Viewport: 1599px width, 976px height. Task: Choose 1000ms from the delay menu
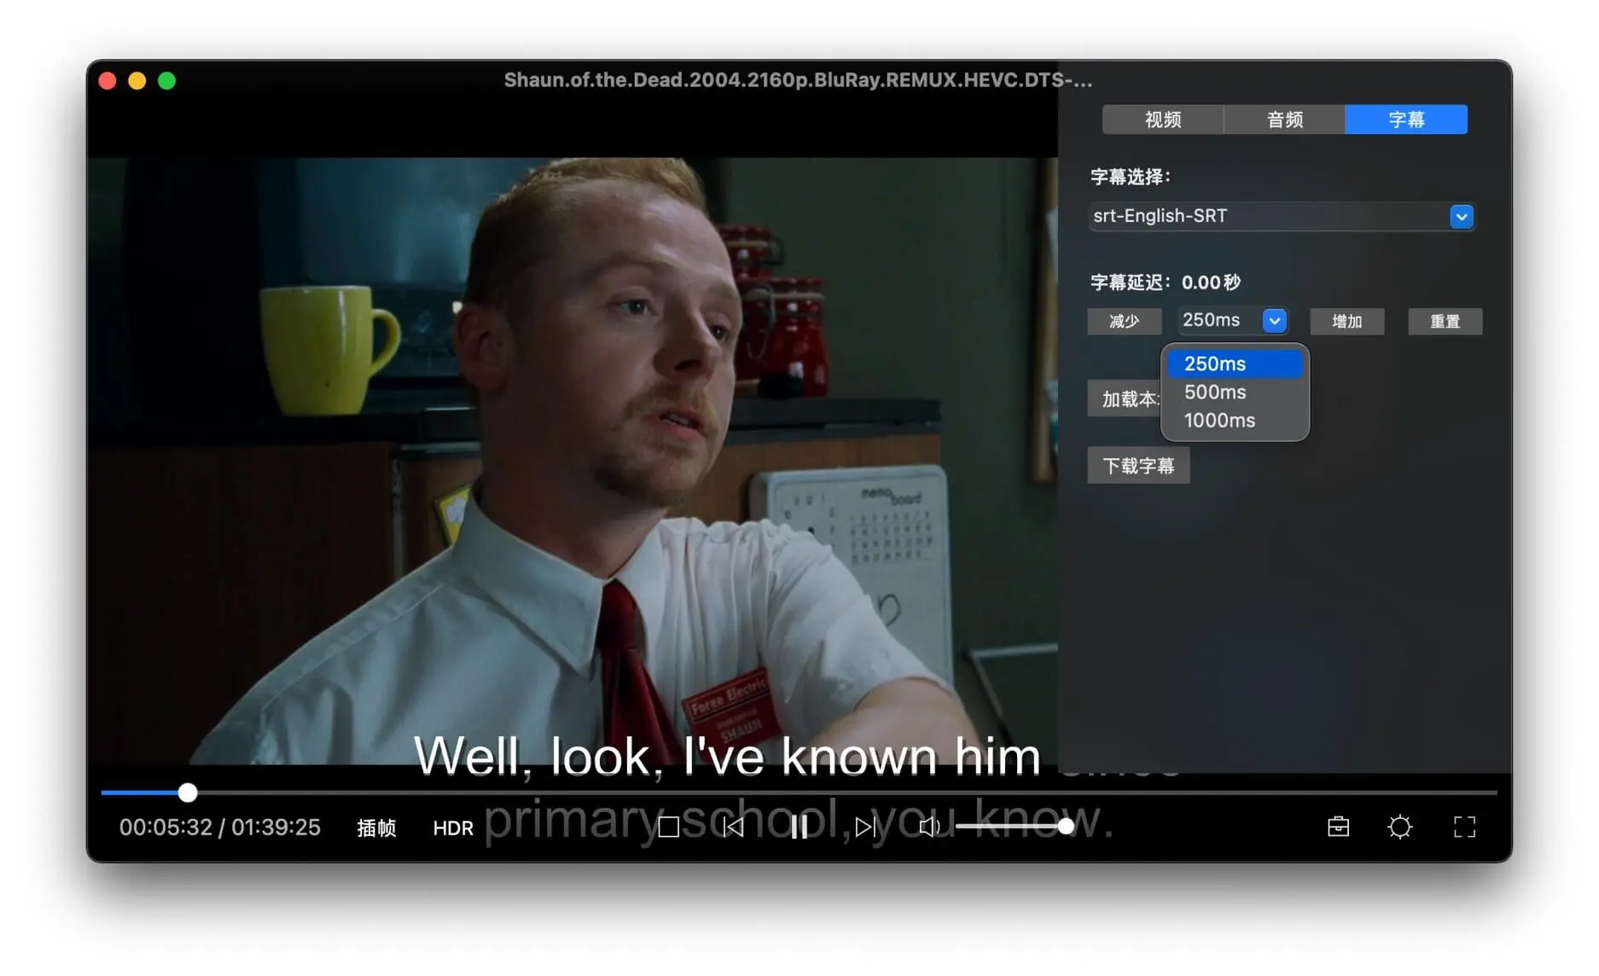click(1235, 420)
